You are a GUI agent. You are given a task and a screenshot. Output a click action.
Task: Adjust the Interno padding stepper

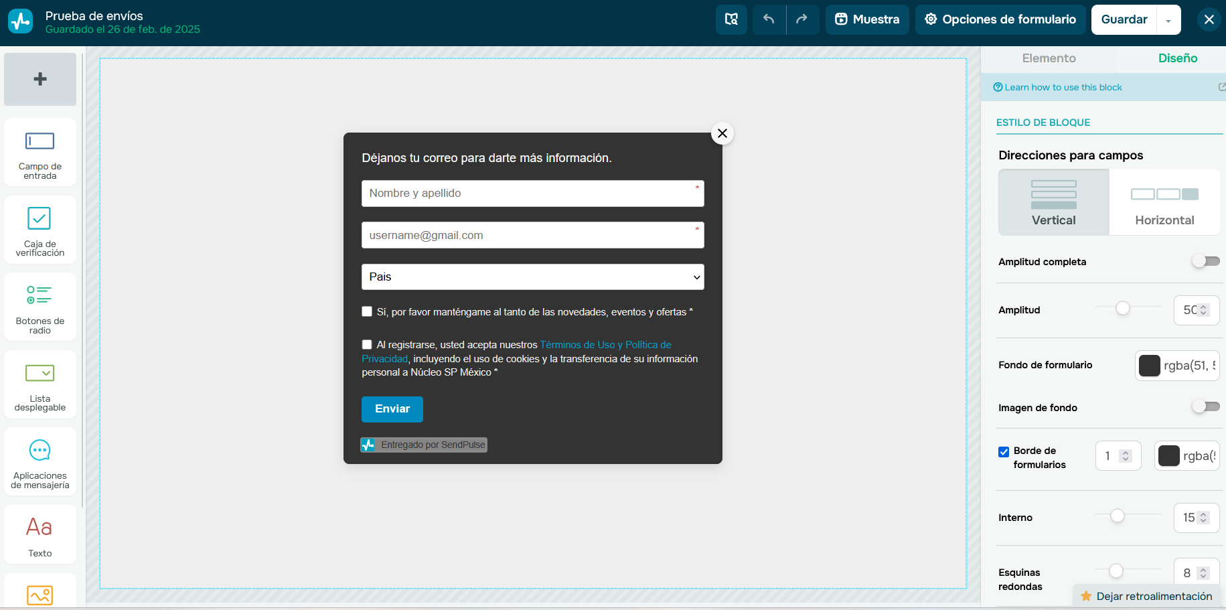[1203, 518]
